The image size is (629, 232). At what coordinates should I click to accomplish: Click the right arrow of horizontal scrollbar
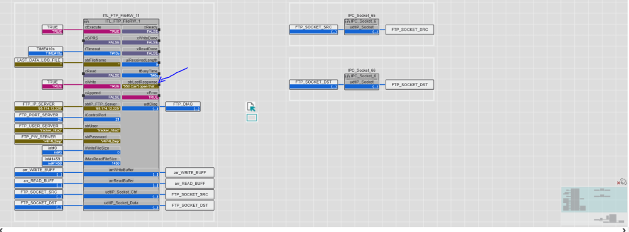coord(624,229)
